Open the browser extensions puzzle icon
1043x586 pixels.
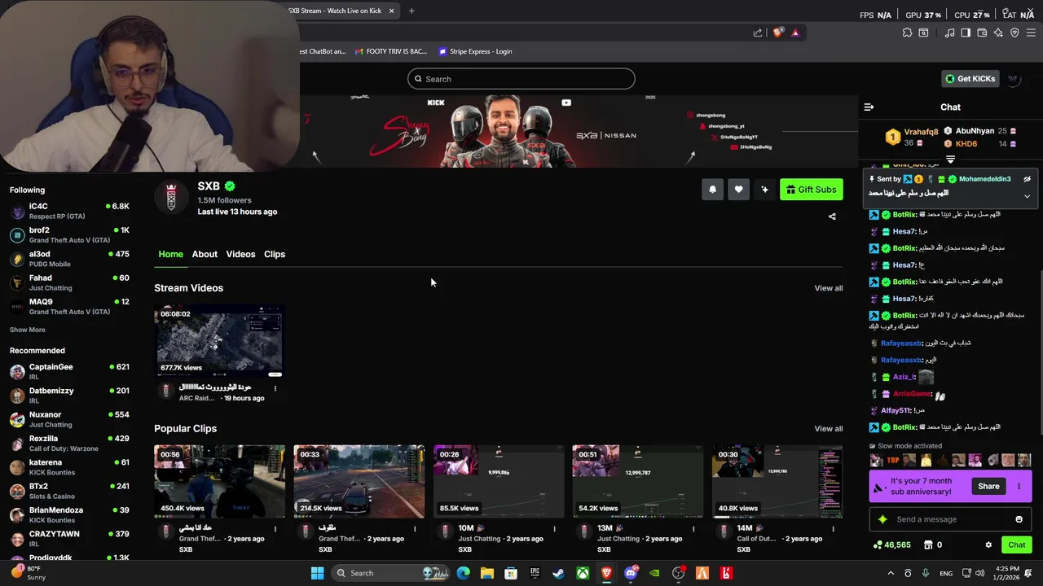pyautogui.click(x=907, y=33)
